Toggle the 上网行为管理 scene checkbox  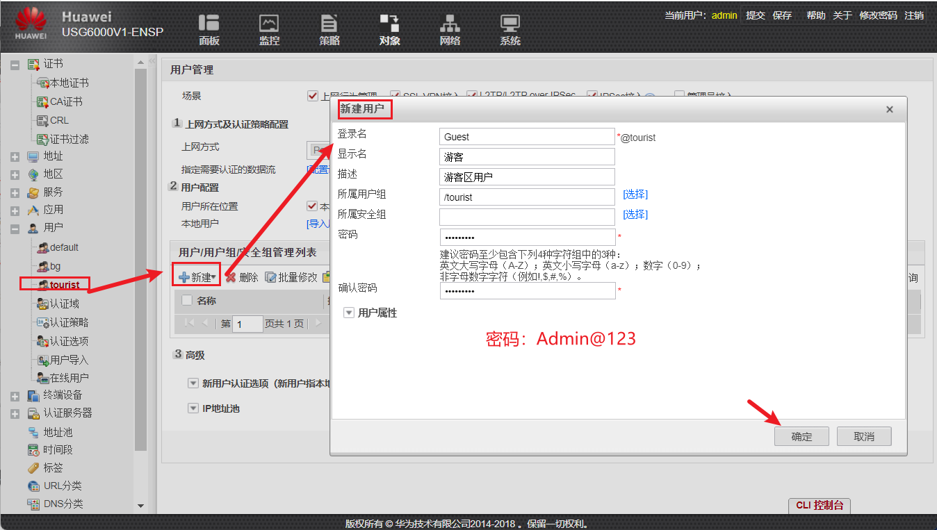pos(313,96)
